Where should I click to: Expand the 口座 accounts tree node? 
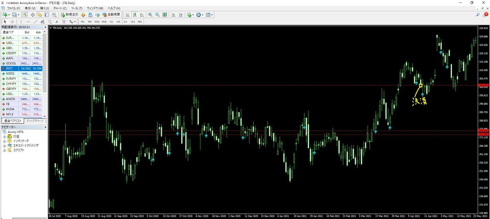coord(4,136)
